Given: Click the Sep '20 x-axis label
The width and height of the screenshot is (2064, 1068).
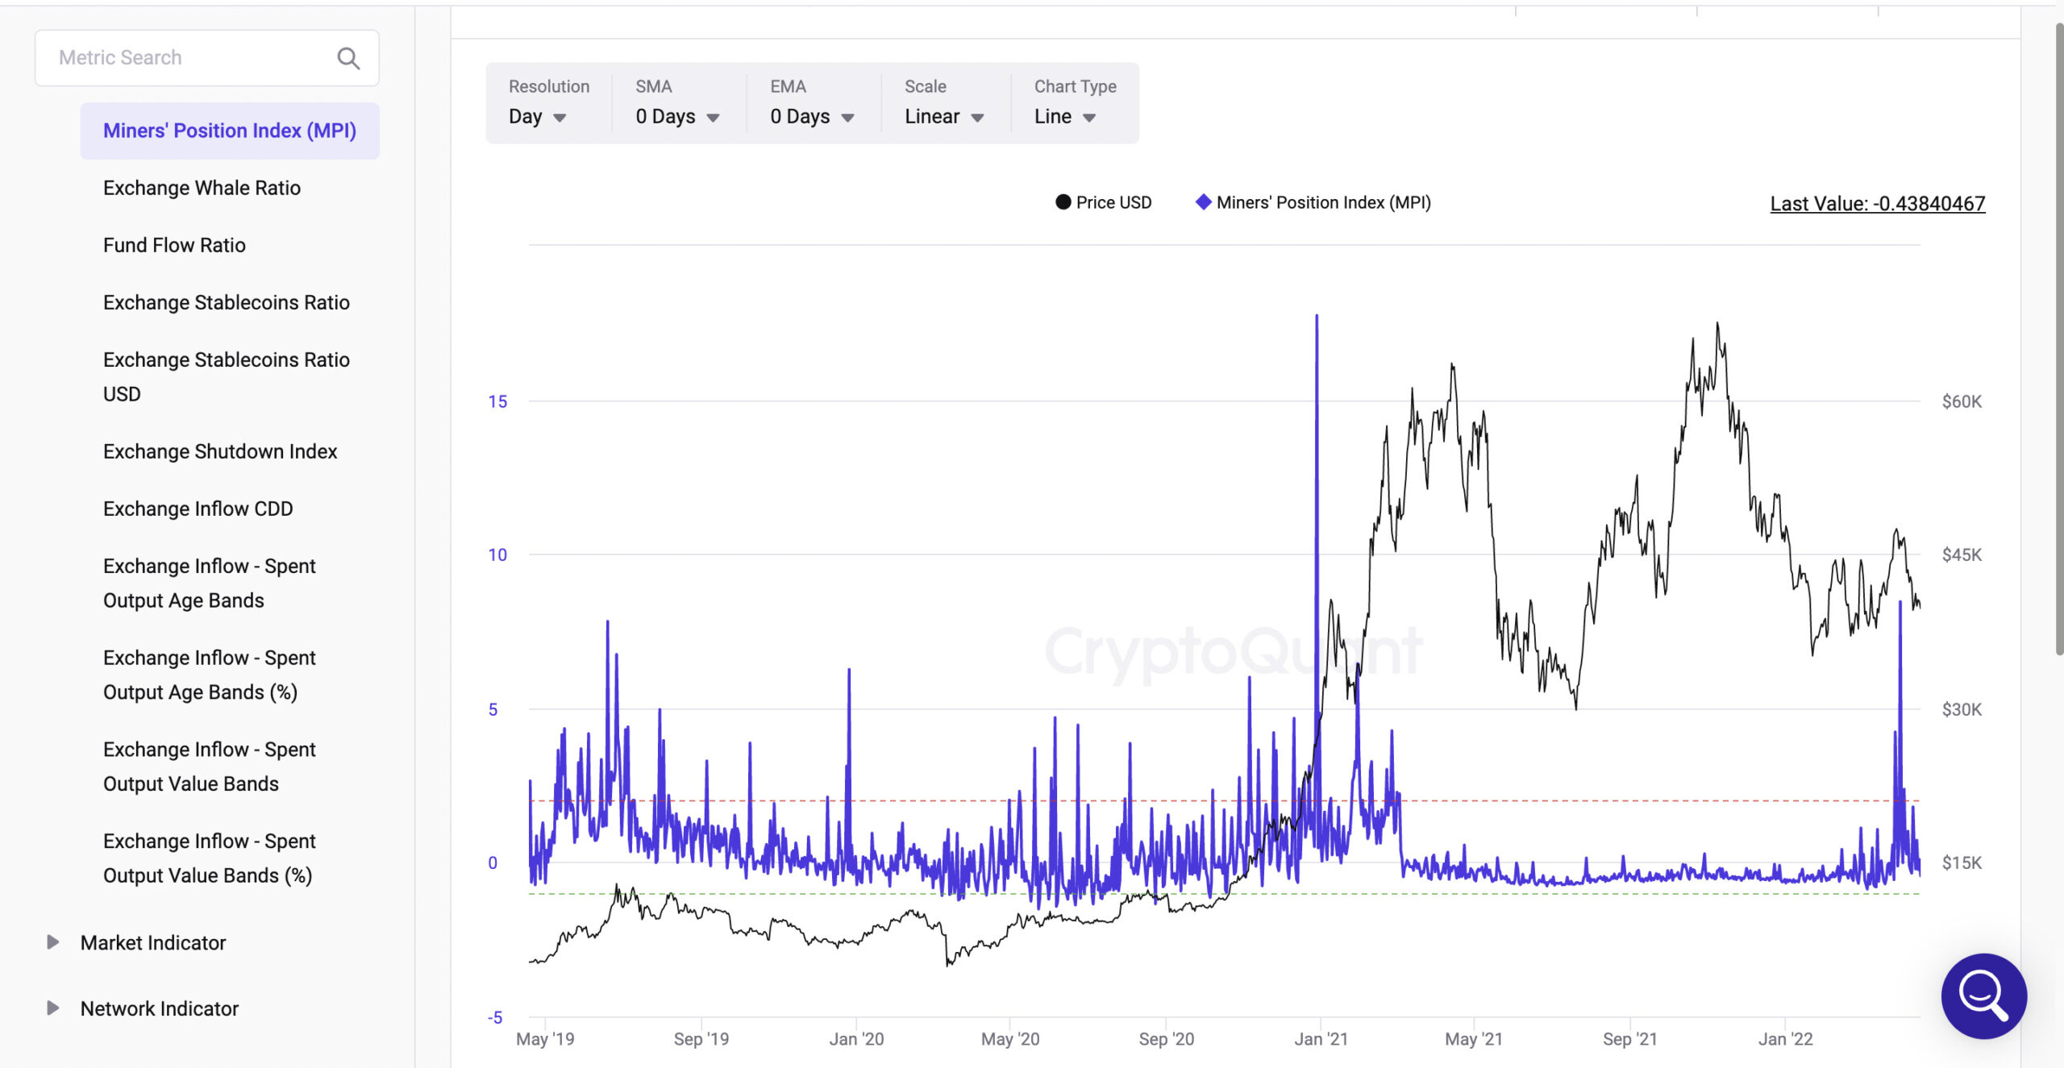Looking at the screenshot, I should [x=1166, y=1039].
